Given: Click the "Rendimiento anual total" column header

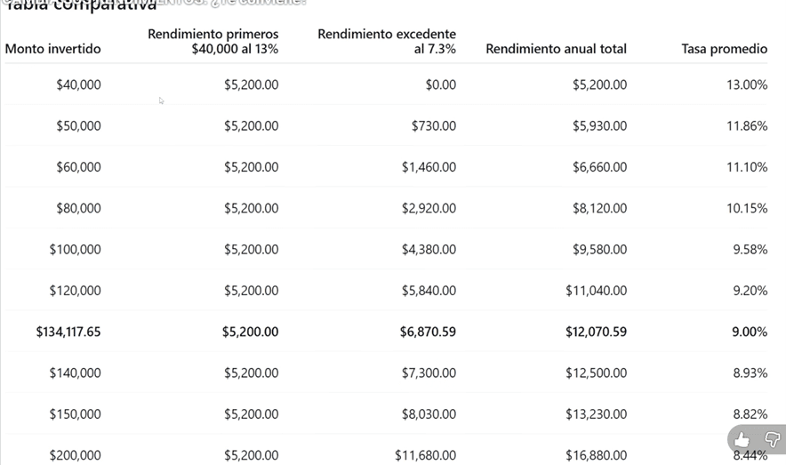Looking at the screenshot, I should (x=556, y=49).
